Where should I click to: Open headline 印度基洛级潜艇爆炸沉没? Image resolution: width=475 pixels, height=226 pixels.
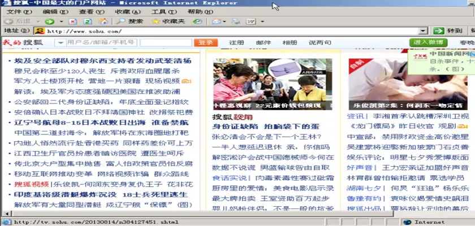(66, 194)
